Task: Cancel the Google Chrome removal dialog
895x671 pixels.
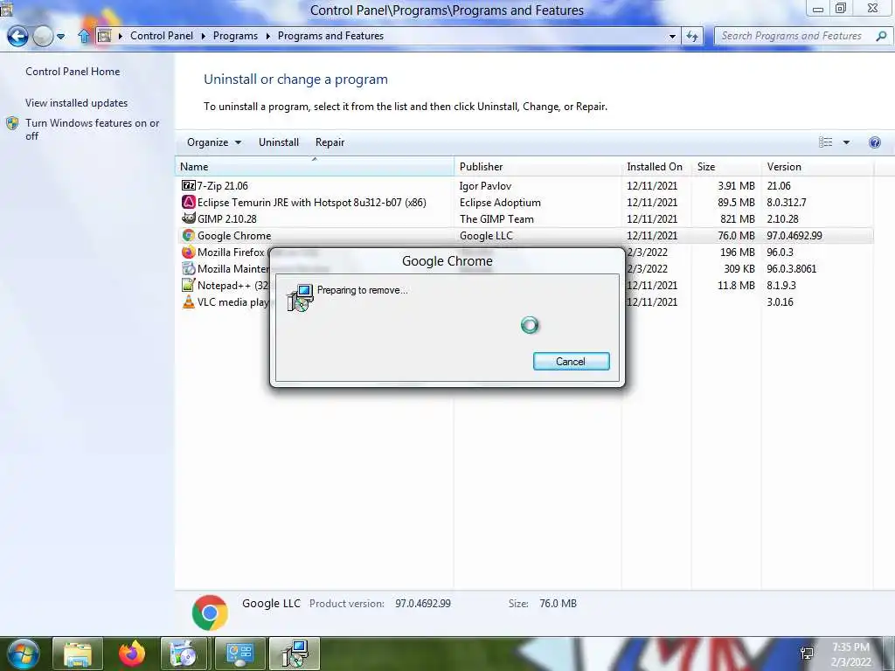Action: click(x=572, y=361)
